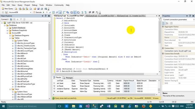Collapse the Views folder
The width and height of the screenshot is (195, 109).
point(10,89)
